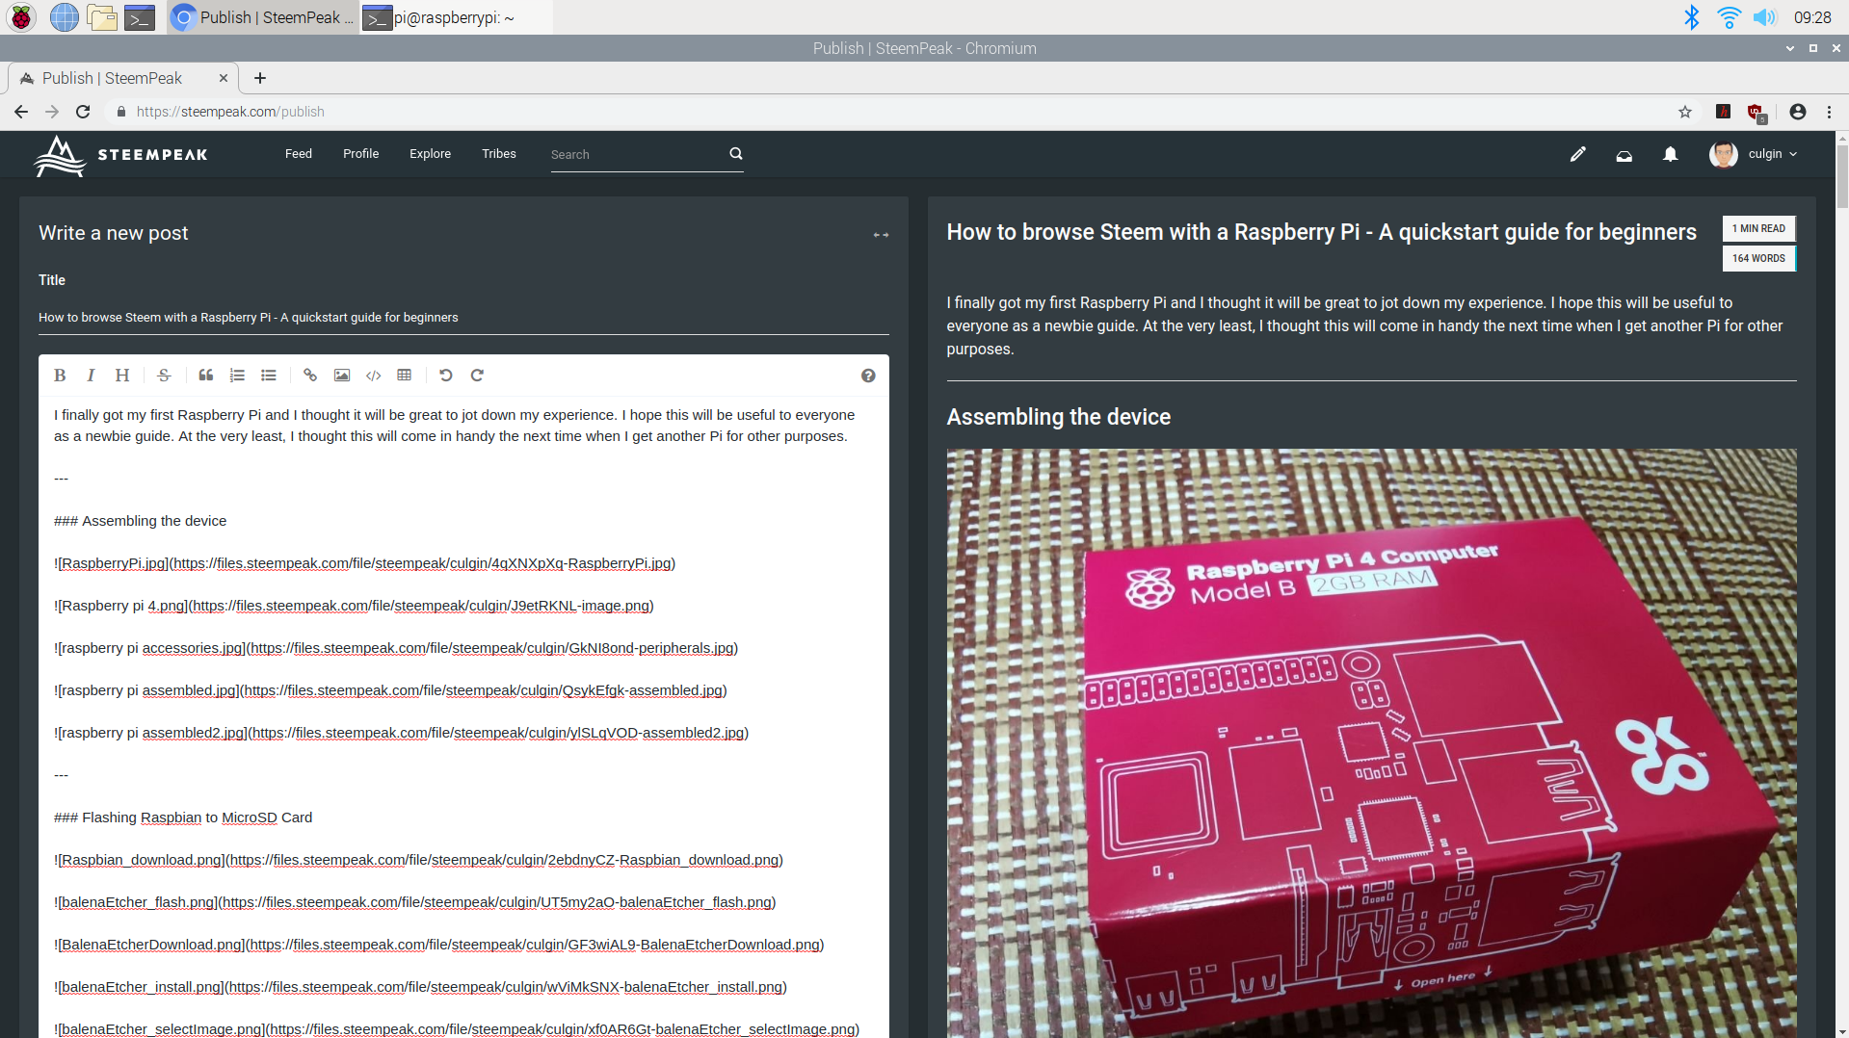Click the 'Assembling the device' preview heading
The width and height of the screenshot is (1849, 1038).
(1058, 417)
